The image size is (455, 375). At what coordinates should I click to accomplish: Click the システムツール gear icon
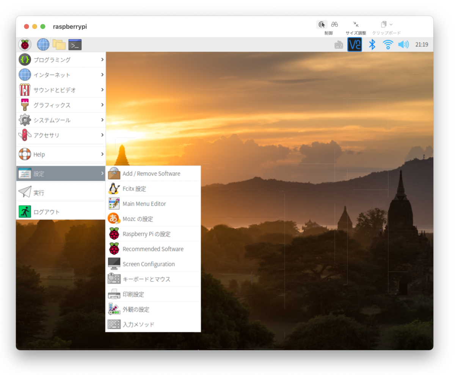tap(25, 120)
